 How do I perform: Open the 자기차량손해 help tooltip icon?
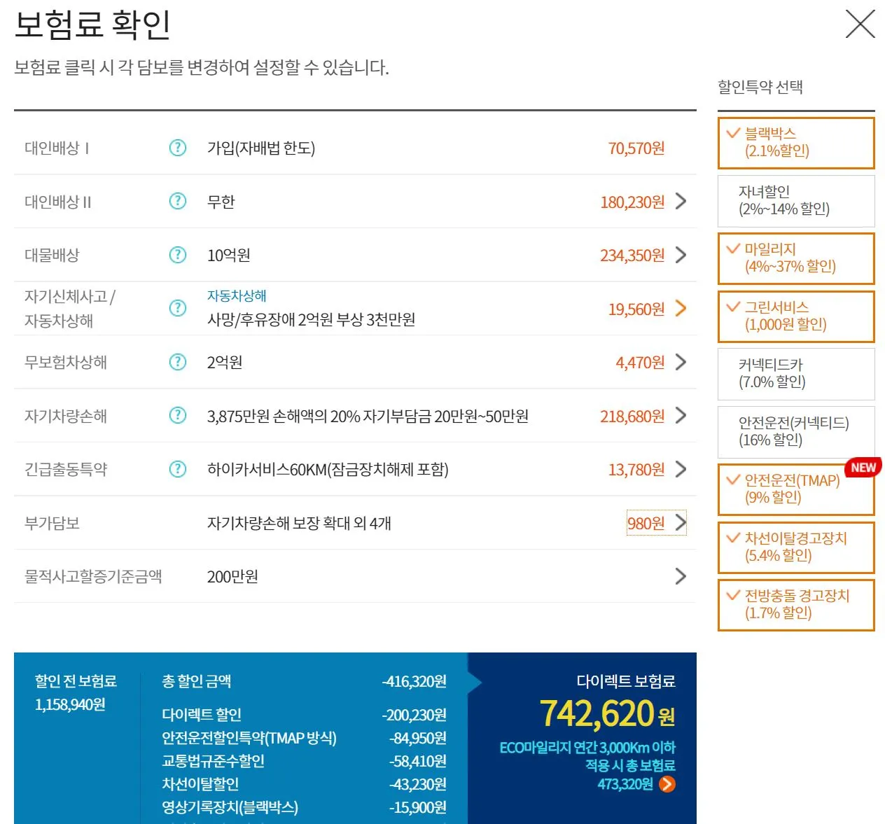coord(177,415)
